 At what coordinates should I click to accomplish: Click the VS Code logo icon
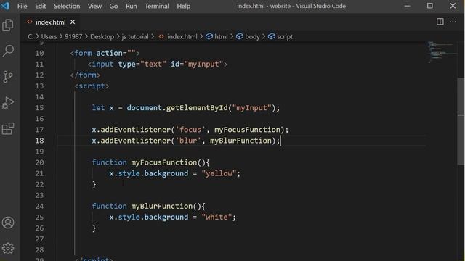click(x=5, y=6)
